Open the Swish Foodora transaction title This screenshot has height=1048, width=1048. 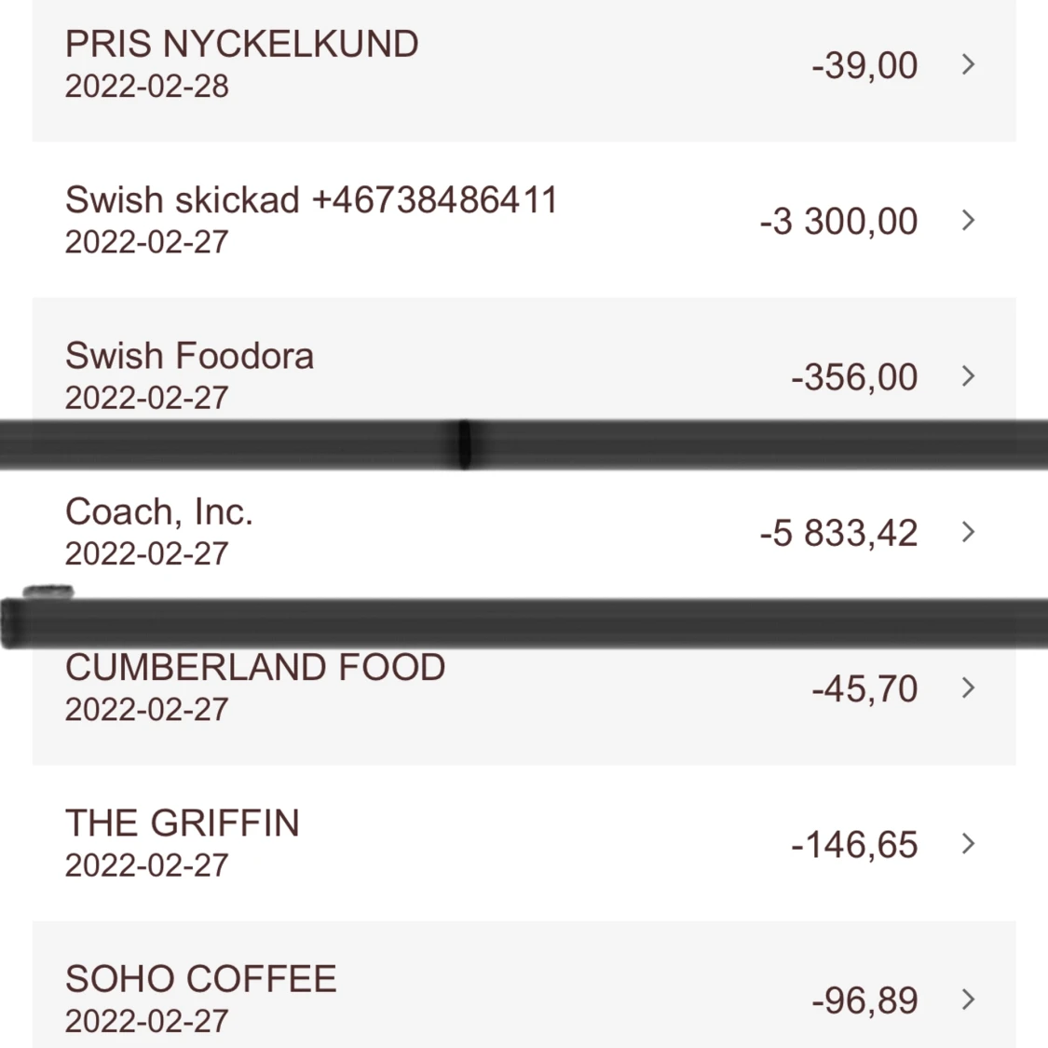pos(189,356)
